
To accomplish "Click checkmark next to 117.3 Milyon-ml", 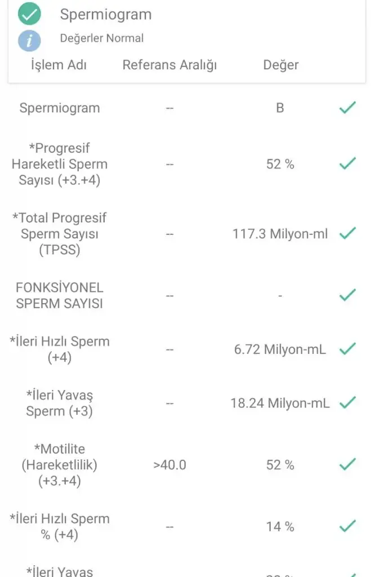I will point(348,233).
